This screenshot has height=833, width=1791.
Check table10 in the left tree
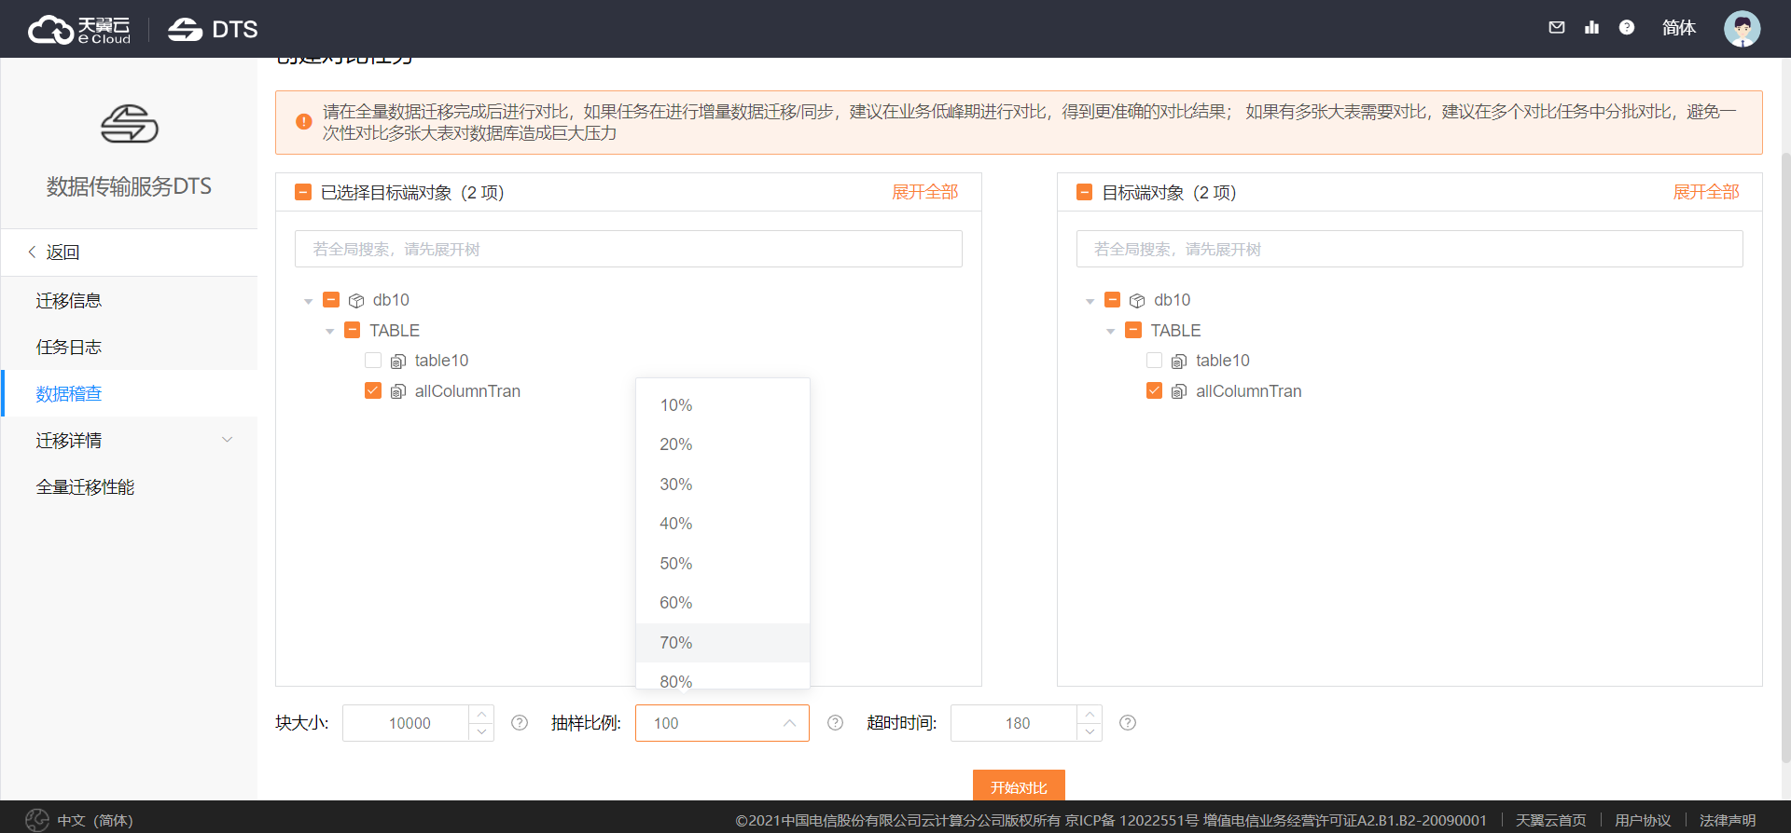pos(373,361)
